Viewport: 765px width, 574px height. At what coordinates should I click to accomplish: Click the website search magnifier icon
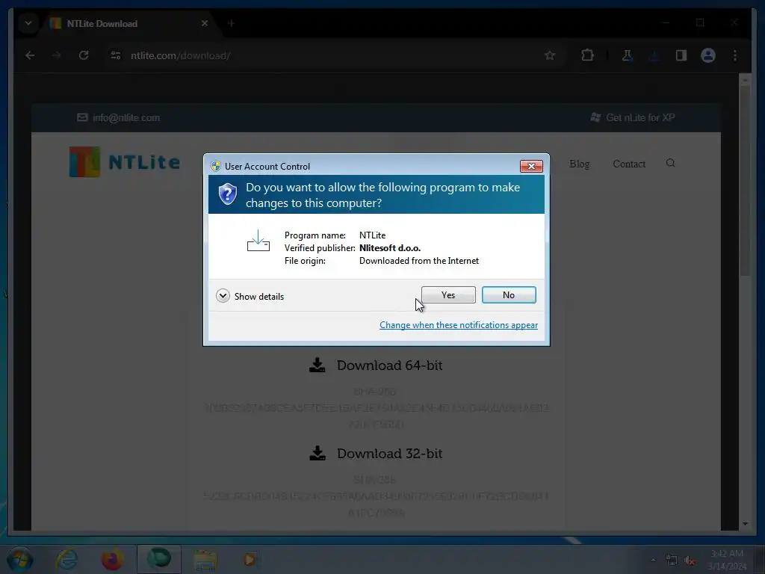click(670, 163)
